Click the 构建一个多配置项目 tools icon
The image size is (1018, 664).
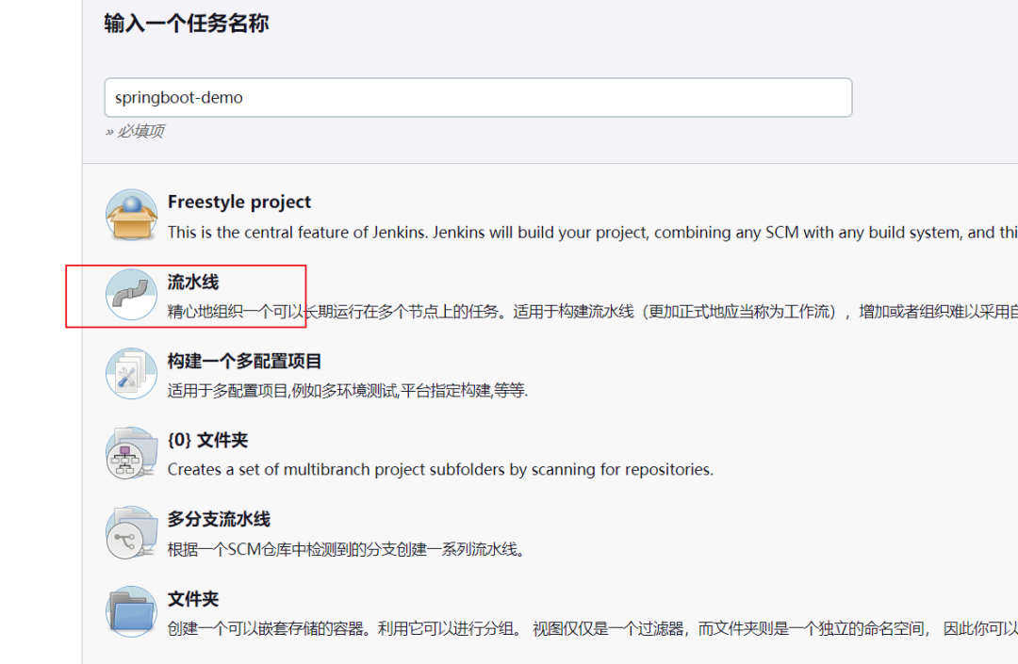[x=132, y=374]
